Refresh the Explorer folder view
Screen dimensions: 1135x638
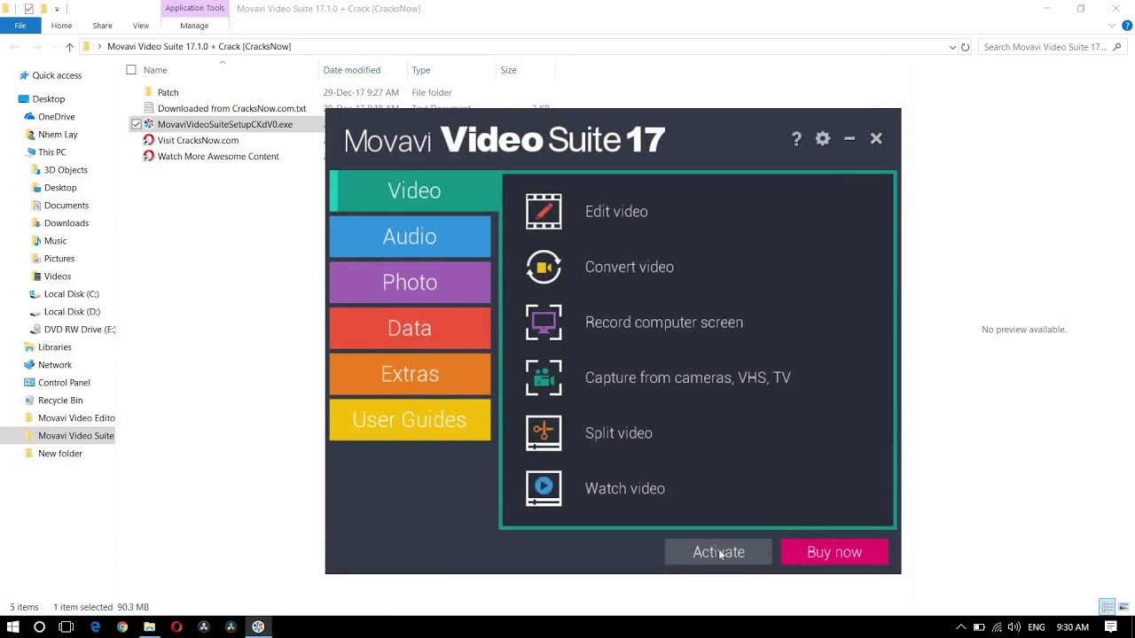[x=966, y=47]
